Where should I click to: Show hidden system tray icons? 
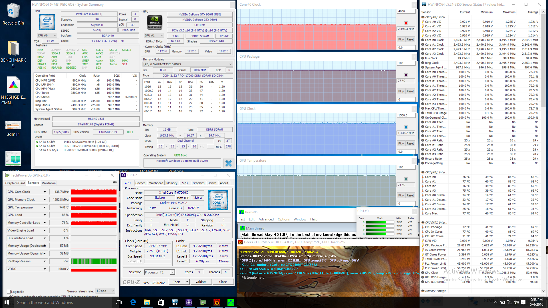[496, 302]
